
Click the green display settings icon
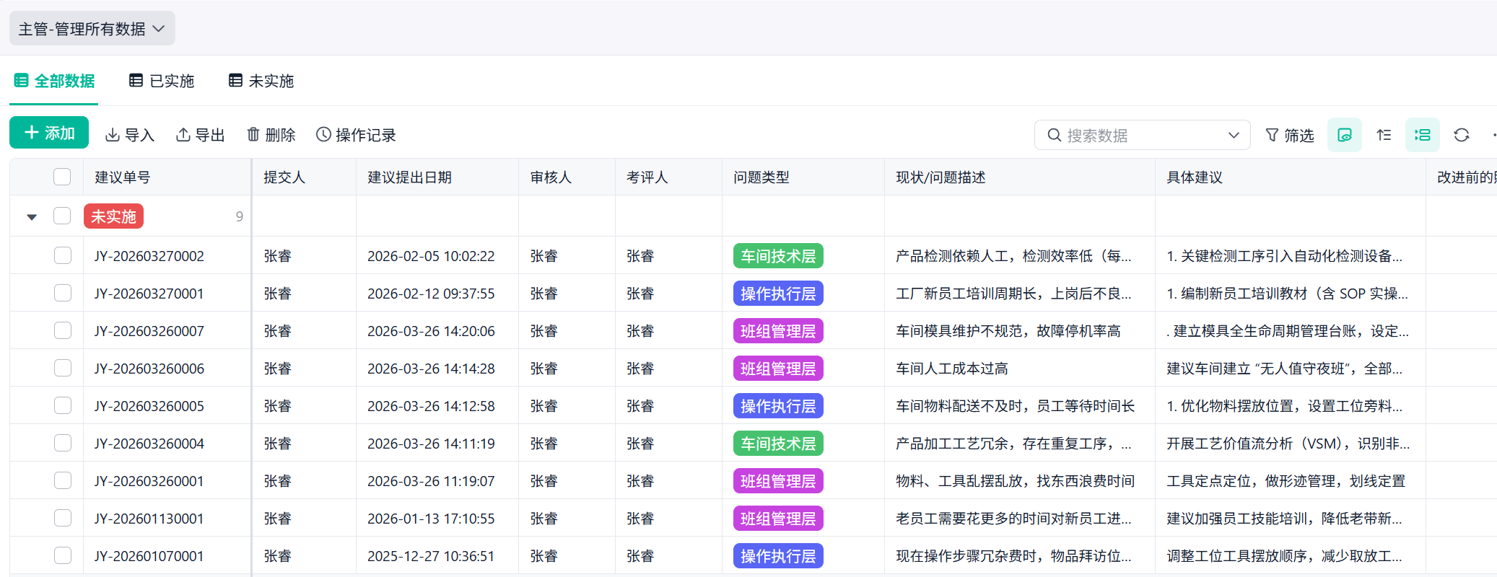click(1345, 135)
